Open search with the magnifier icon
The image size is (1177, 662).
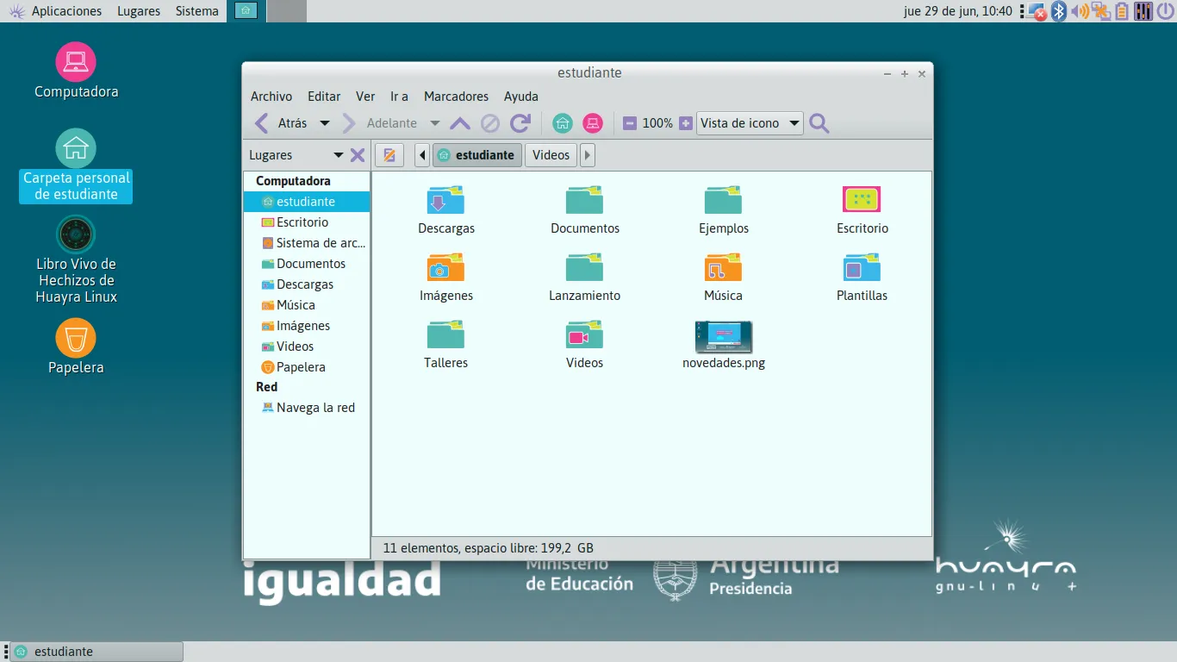[x=819, y=123]
